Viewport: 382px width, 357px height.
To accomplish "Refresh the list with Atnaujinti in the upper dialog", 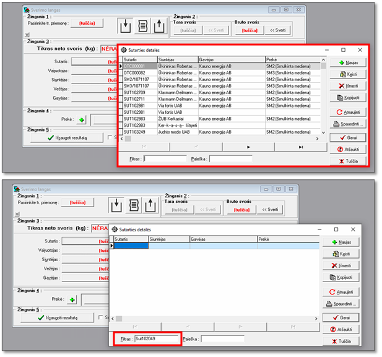I will click(347, 113).
